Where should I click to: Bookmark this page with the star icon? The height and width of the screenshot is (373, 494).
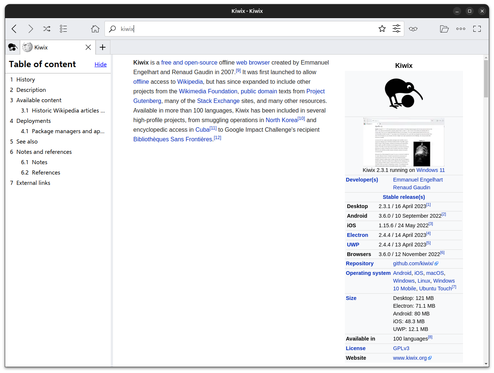coord(382,29)
